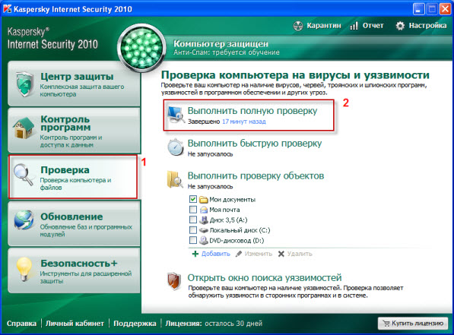This screenshot has width=454, height=335.
Task: Check the Моя почта checkbox
Action: [x=193, y=209]
